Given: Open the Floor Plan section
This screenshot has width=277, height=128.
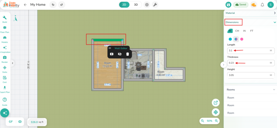Looking at the screenshot, I should click(5, 29).
